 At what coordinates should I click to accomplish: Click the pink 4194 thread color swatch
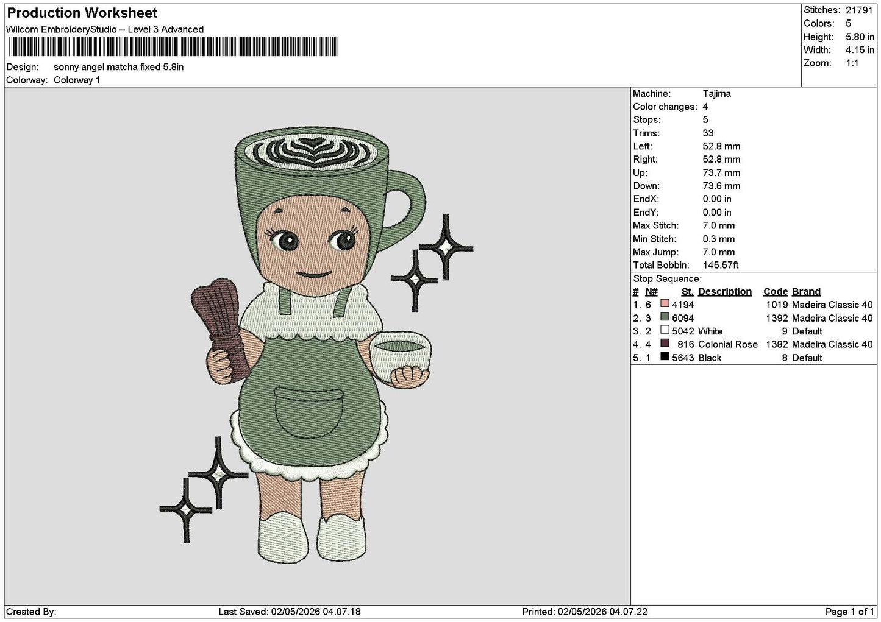pyautogui.click(x=665, y=304)
